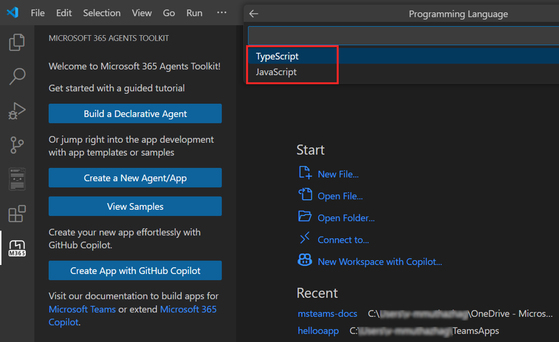Click the View Samples button
The height and width of the screenshot is (342, 559).
tap(135, 206)
